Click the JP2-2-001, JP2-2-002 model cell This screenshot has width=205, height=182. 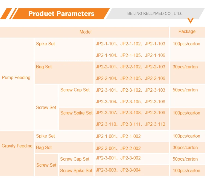coord(132,148)
